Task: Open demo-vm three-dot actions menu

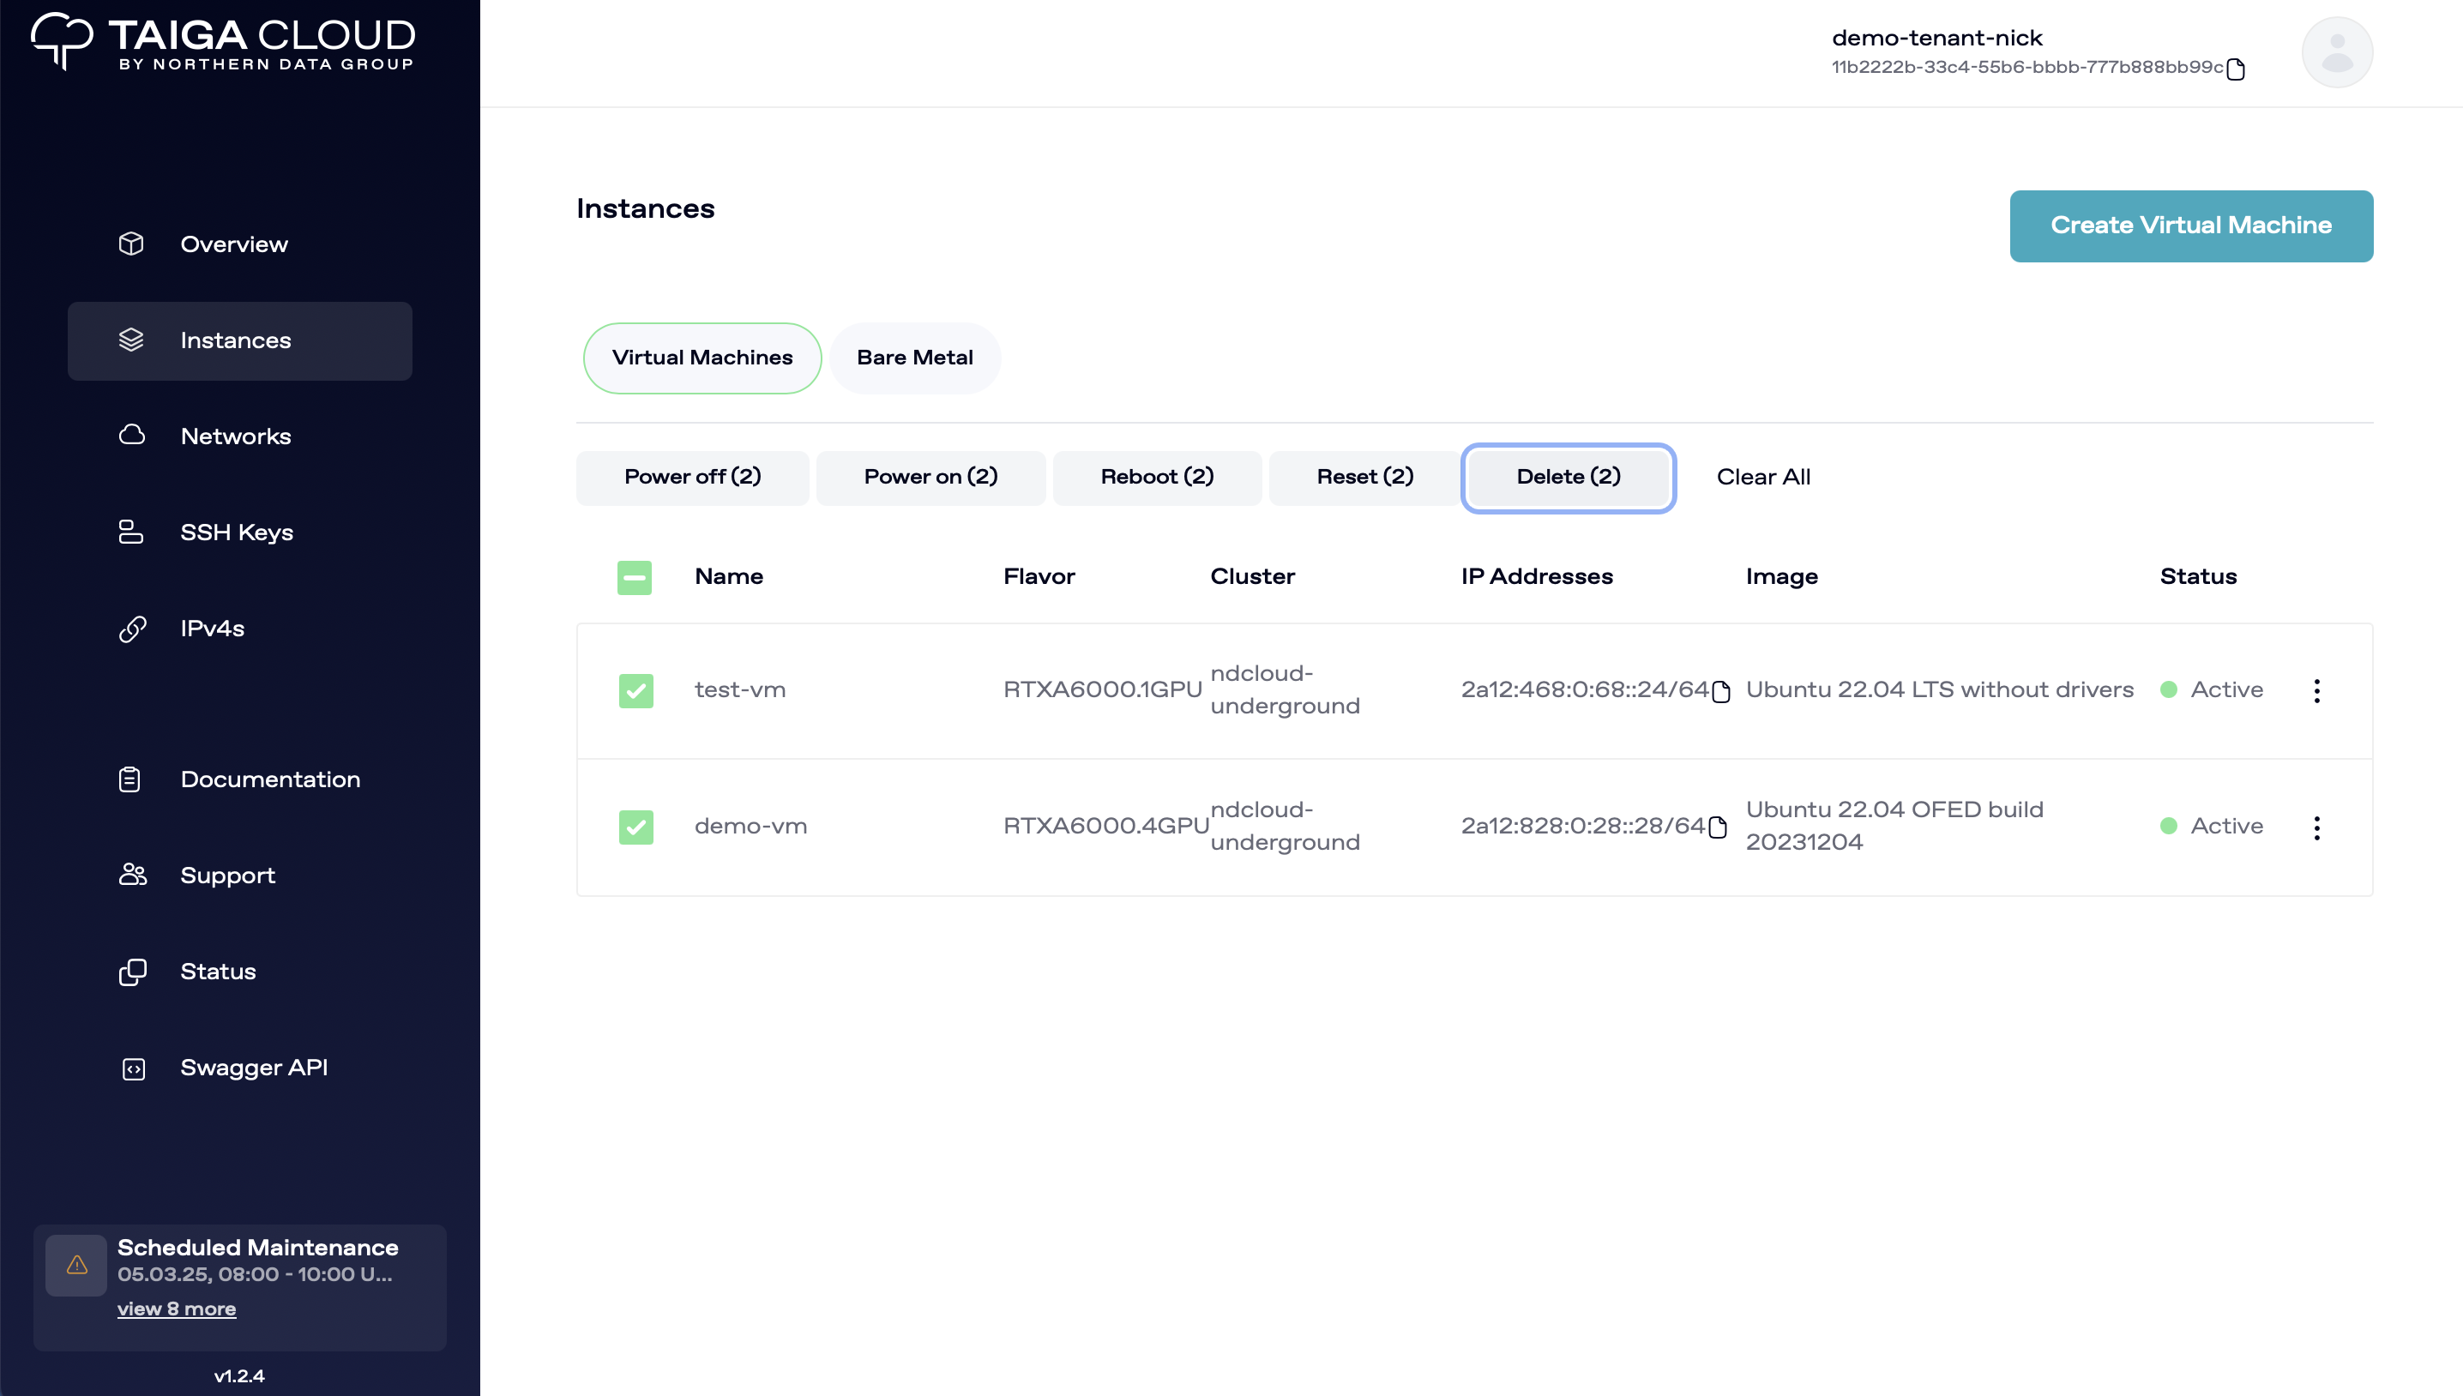Action: click(2316, 827)
